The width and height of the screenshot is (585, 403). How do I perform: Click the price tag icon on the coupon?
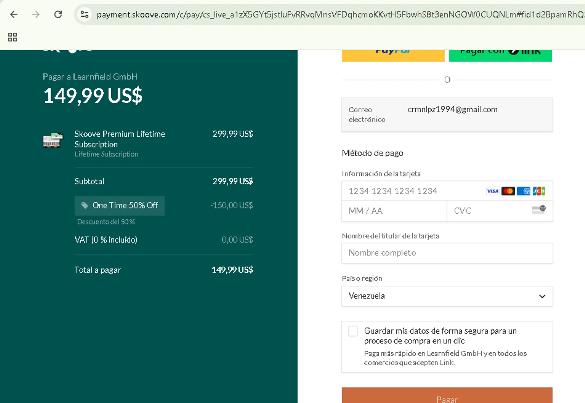(84, 205)
